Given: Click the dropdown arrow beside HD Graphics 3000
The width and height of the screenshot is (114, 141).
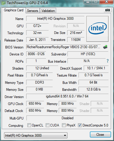Looking at the screenshot, I should tap(65, 135).
